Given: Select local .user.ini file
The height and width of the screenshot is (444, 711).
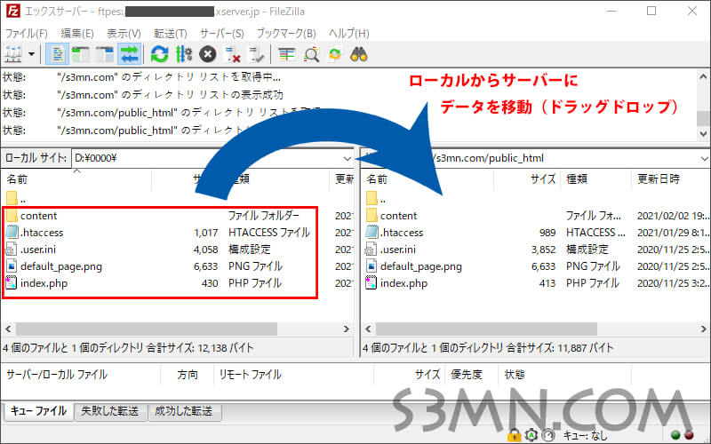Looking at the screenshot, I should 32,250.
